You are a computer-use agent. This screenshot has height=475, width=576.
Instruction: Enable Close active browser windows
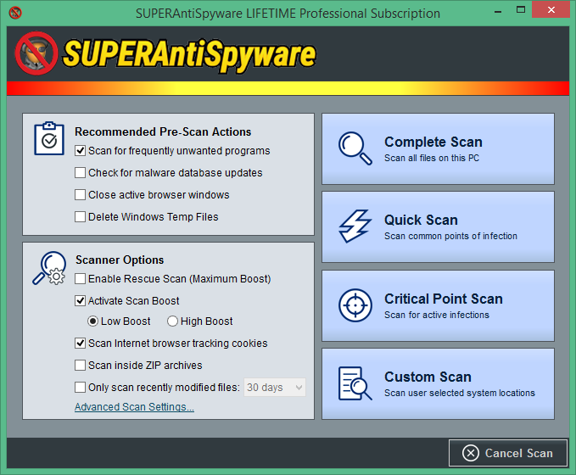pos(80,195)
